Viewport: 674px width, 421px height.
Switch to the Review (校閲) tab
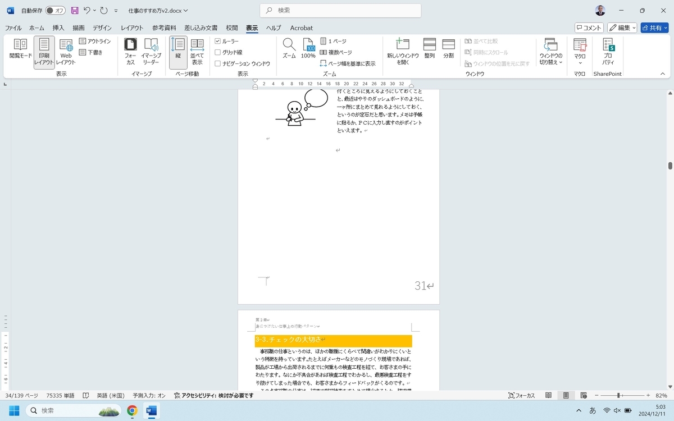click(x=231, y=28)
